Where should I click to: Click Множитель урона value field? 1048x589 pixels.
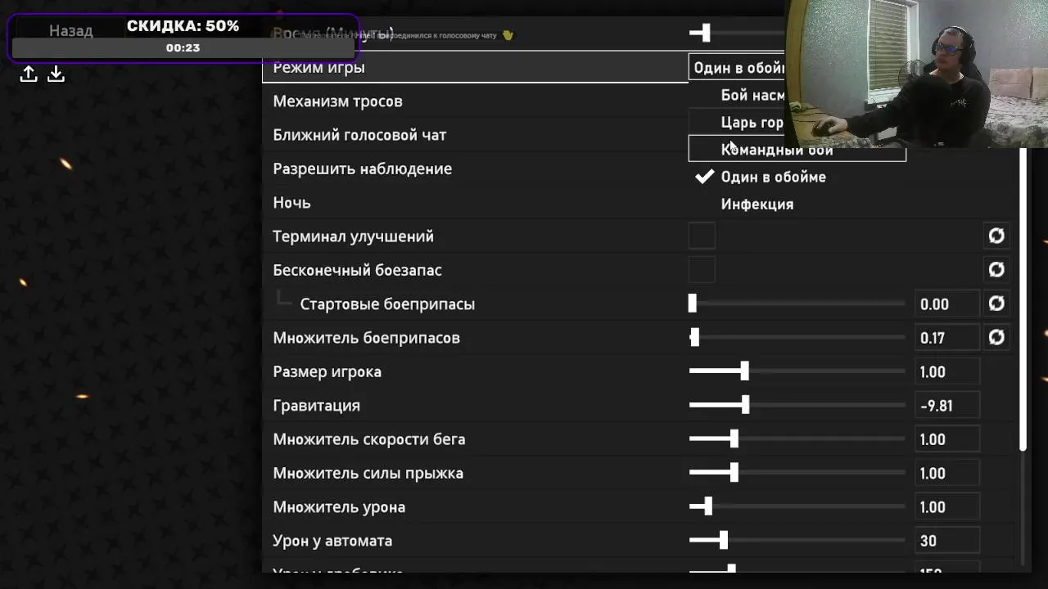(947, 507)
